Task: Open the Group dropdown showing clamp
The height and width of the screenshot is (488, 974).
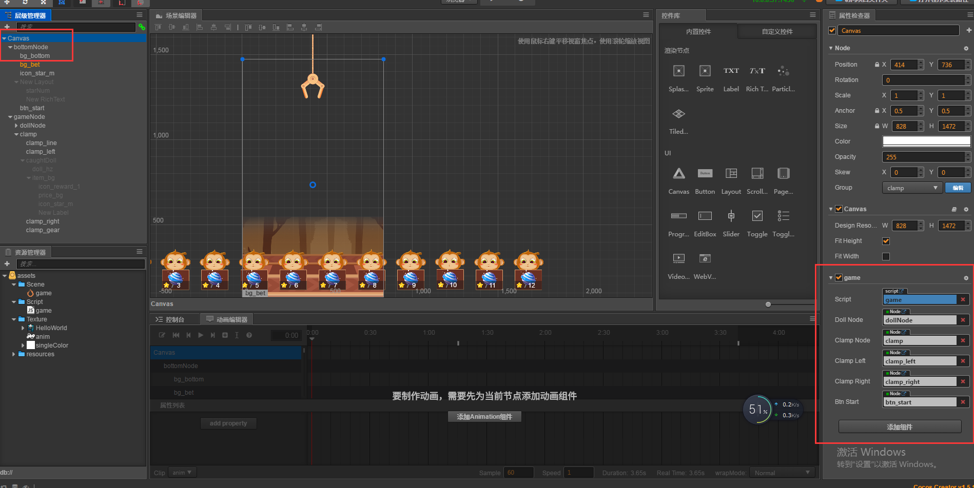Action: click(912, 188)
